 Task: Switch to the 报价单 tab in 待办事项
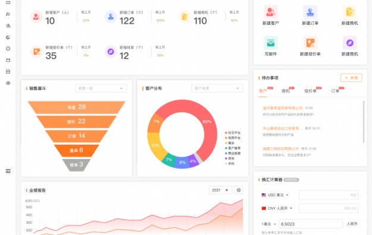[x=310, y=91]
